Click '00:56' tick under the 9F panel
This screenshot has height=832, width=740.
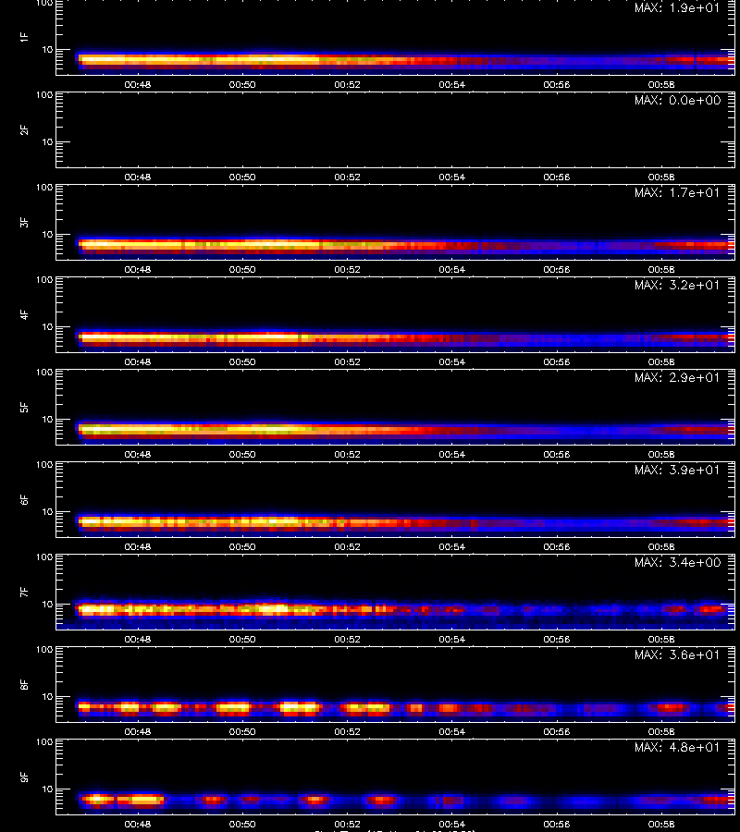tap(556, 824)
